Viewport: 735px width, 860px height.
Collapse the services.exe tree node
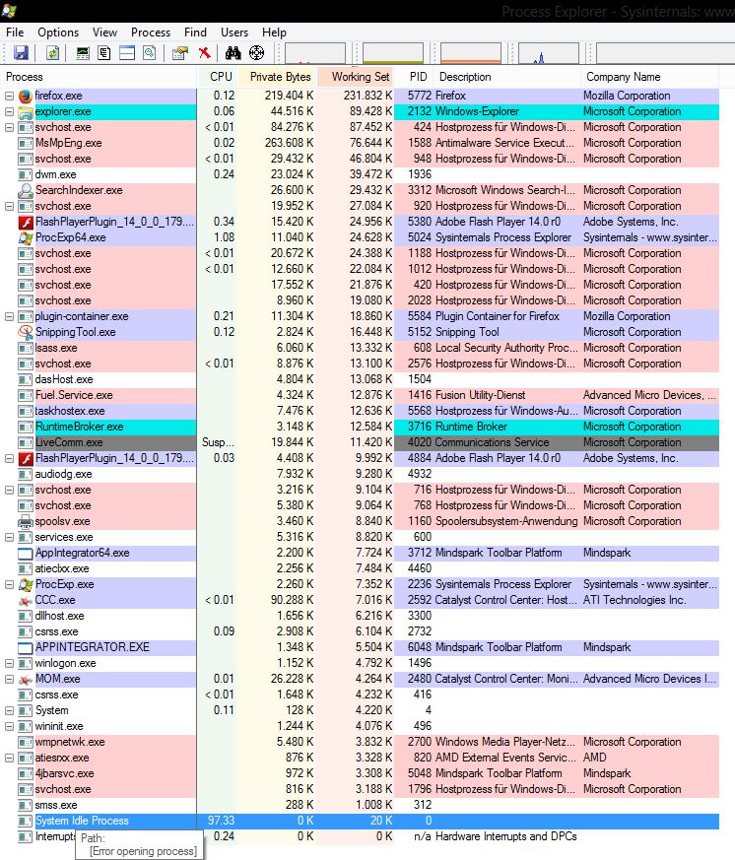tap(9, 538)
